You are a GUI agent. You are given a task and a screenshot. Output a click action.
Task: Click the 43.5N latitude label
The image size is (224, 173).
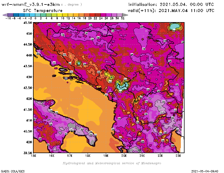pyautogui.click(x=27, y=66)
